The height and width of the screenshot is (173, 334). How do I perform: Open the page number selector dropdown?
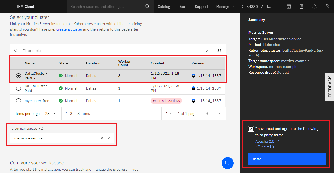[x=169, y=114]
